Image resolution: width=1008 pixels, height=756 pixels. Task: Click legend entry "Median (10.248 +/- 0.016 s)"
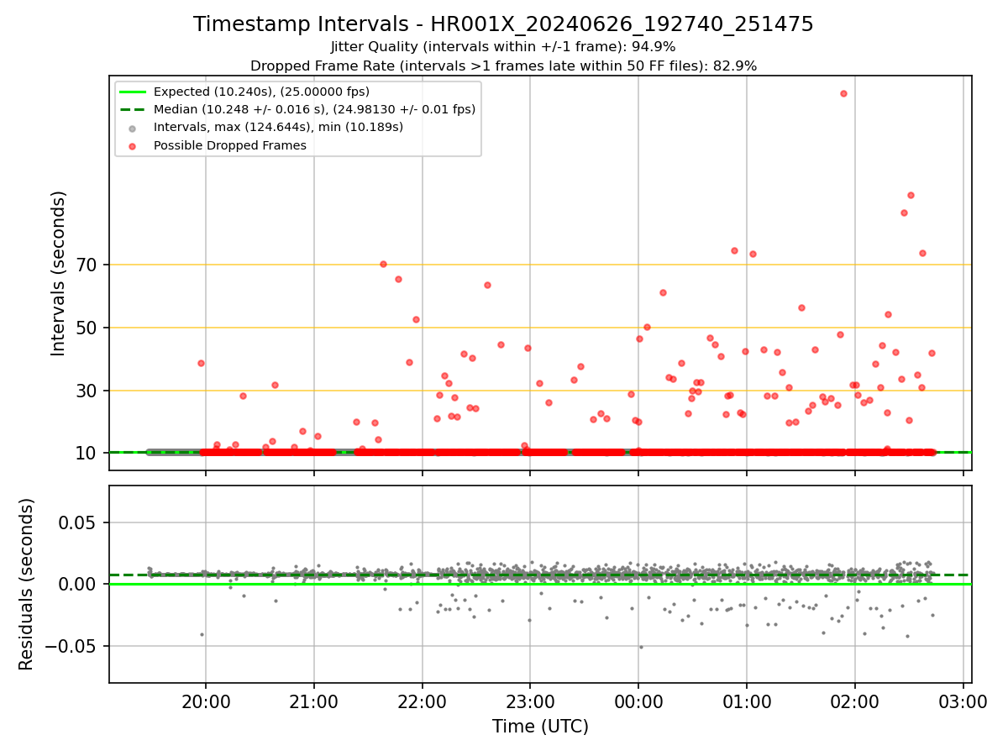tap(314, 109)
